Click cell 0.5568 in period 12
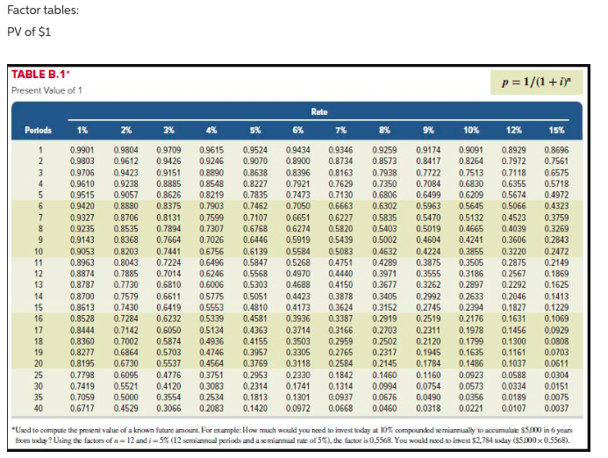 255,274
